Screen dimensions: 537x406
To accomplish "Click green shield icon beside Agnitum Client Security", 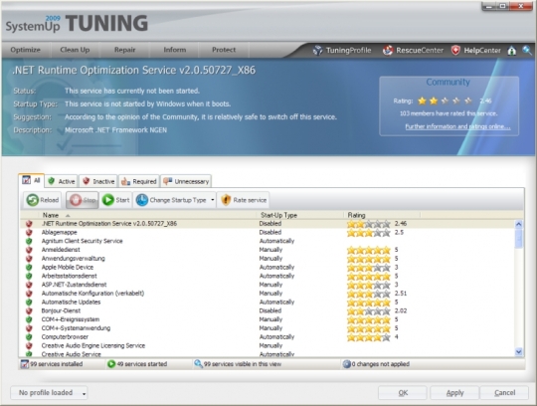I will (x=29, y=241).
